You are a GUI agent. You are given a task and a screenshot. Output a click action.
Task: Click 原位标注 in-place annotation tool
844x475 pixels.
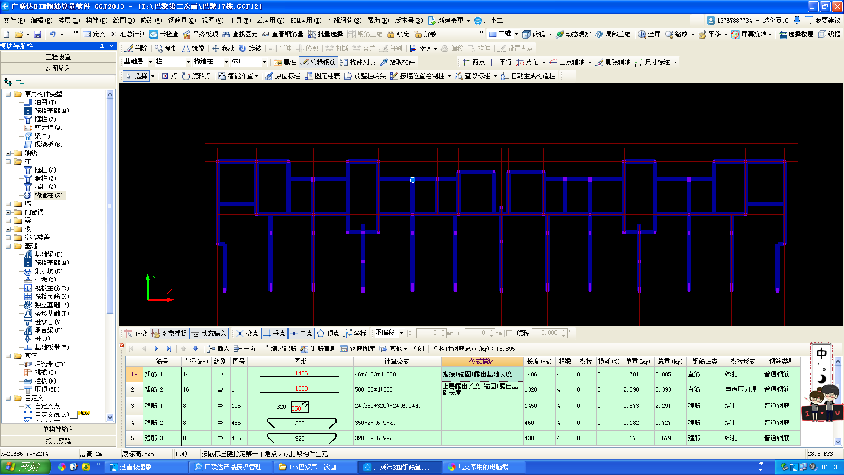pyautogui.click(x=282, y=76)
